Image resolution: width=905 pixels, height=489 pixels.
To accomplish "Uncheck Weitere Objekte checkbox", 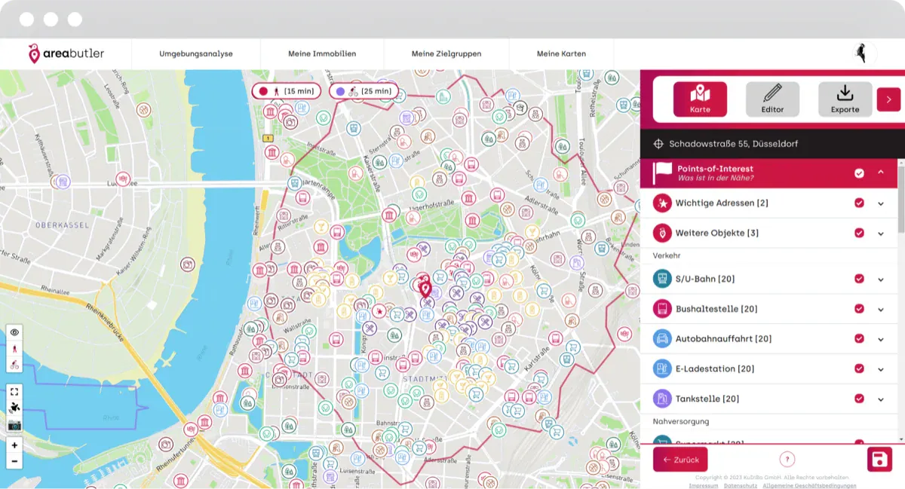I will (859, 233).
